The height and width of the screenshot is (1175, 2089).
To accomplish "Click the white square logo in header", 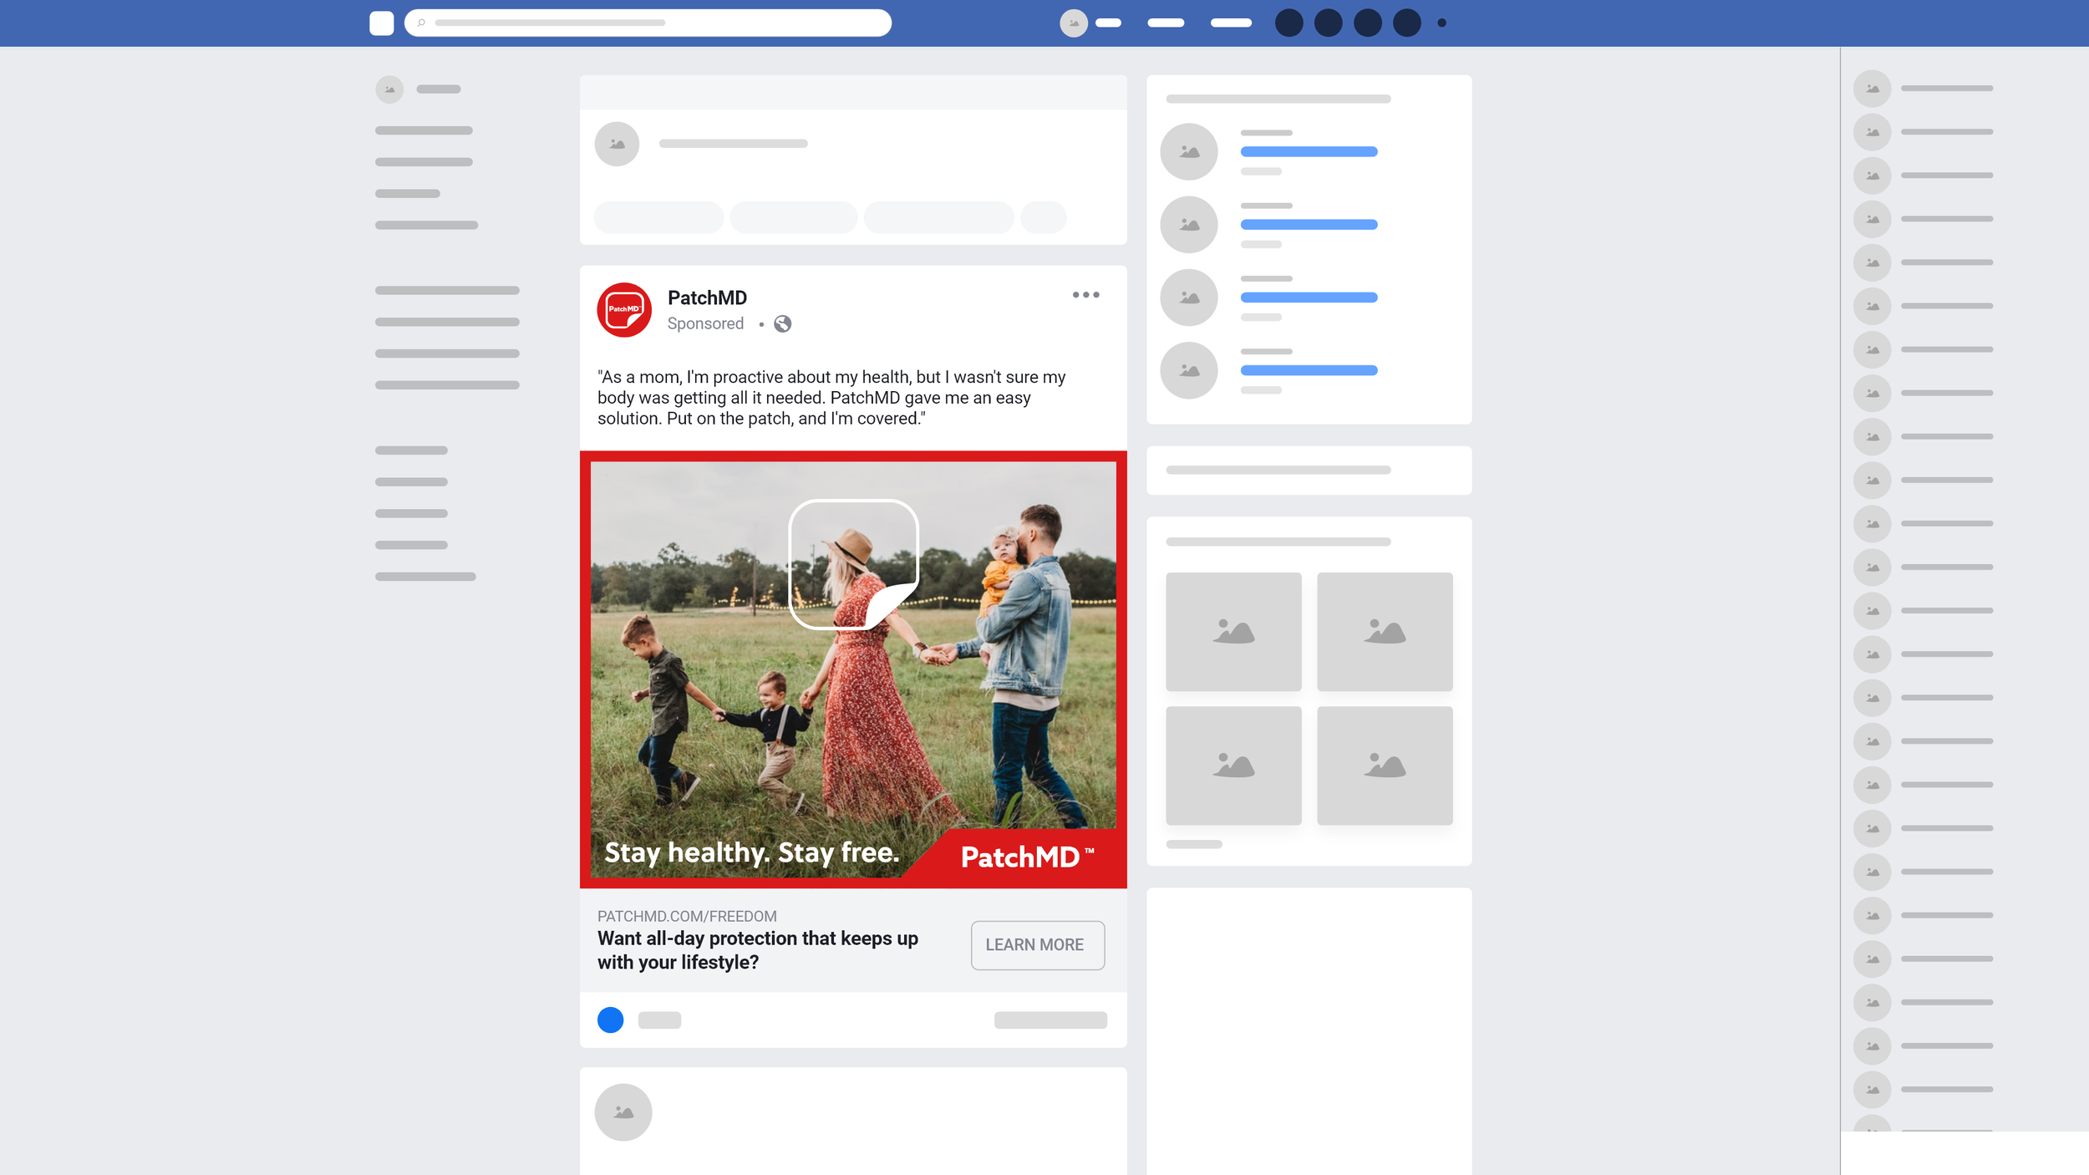I will 381,23.
